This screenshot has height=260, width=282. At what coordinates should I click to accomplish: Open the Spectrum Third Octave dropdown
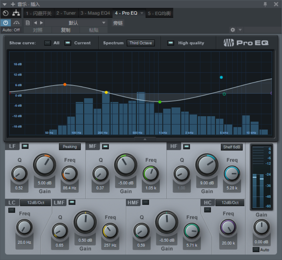pyautogui.click(x=140, y=43)
